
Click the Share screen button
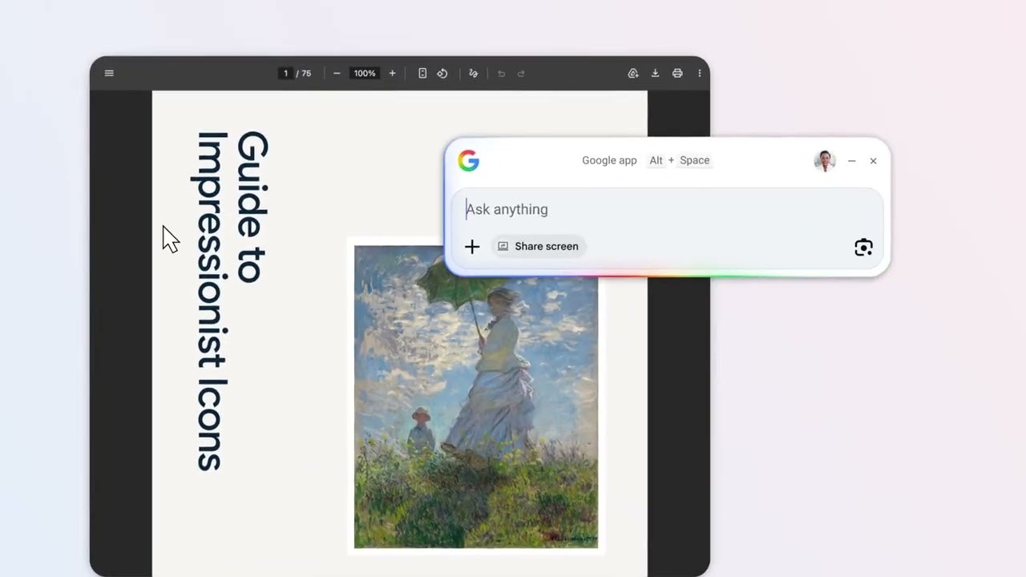539,246
